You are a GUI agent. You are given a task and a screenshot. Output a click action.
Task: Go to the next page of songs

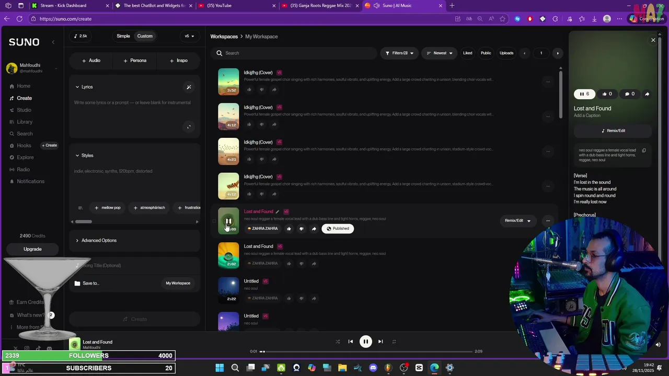coord(558,53)
